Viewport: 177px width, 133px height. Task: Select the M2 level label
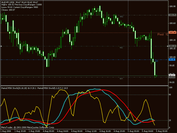tap(121, 48)
